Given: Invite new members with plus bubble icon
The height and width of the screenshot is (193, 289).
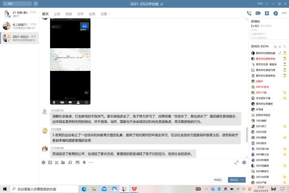Looking at the screenshot, I should 276,14.
